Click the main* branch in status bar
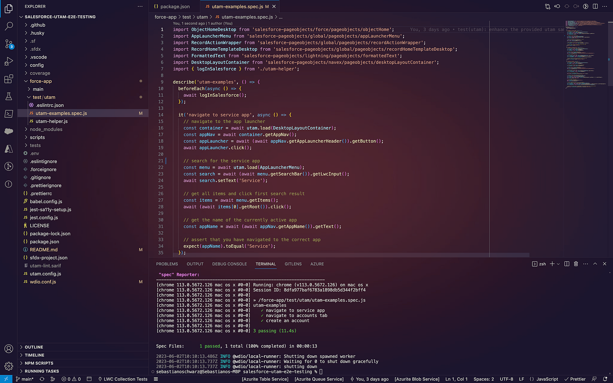613x383 pixels. (25, 379)
